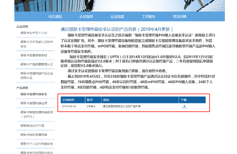Open 银联卡受理信息系统 sidebar link
This screenshot has width=237, height=154.
34,55
